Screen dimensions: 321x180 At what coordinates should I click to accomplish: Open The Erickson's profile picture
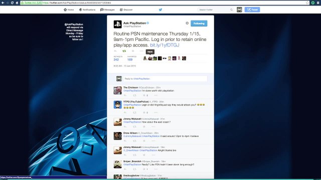(x=118, y=90)
